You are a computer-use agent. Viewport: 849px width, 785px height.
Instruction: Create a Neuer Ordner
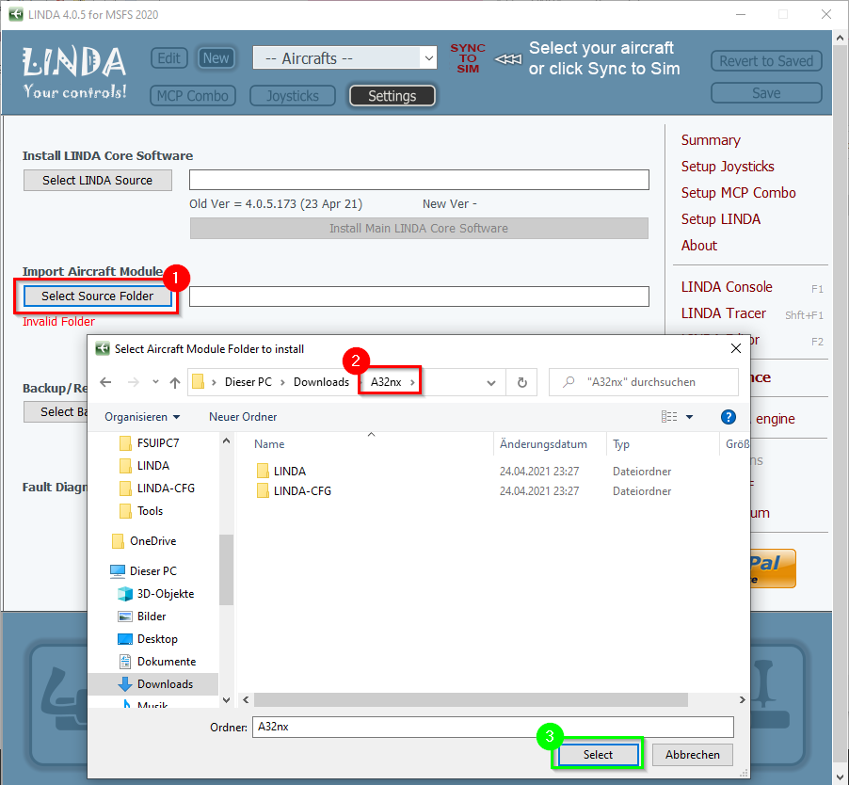(x=243, y=417)
